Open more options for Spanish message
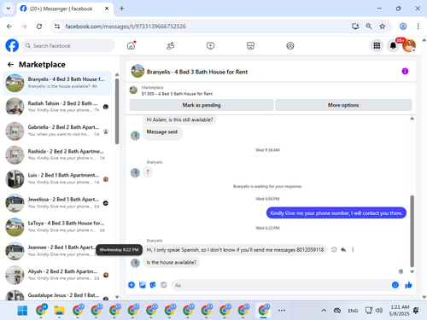The width and height of the screenshot is (427, 320). tap(353, 250)
